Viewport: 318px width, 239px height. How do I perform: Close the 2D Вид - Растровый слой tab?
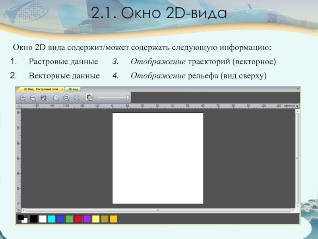point(61,90)
